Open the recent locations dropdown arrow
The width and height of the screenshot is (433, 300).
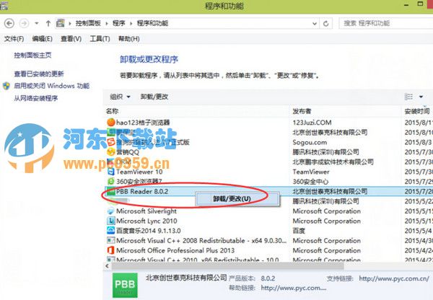point(37,24)
